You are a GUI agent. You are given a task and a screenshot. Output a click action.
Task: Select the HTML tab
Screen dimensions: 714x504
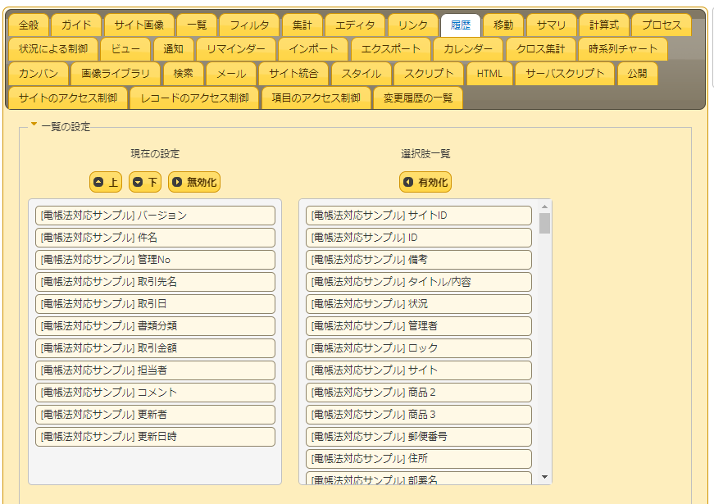click(x=489, y=74)
